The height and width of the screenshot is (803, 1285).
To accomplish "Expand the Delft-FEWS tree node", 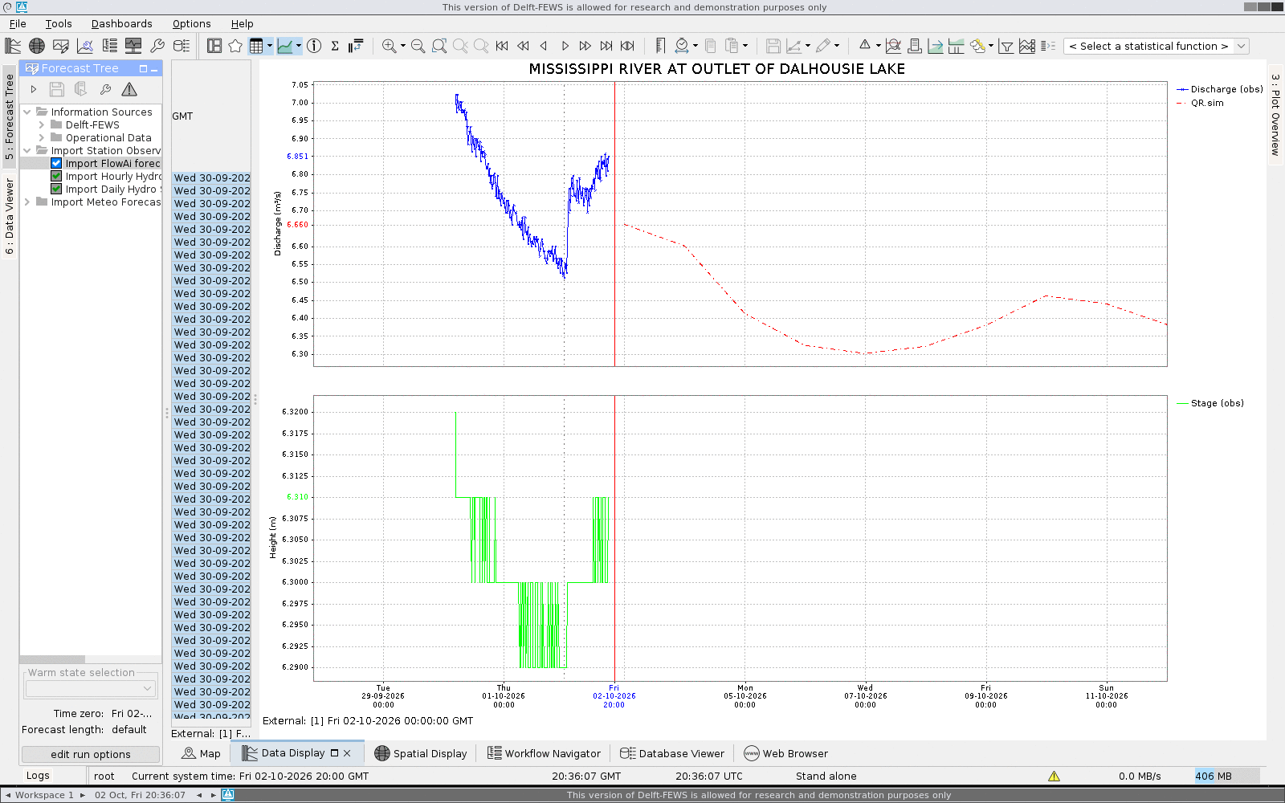I will (42, 124).
